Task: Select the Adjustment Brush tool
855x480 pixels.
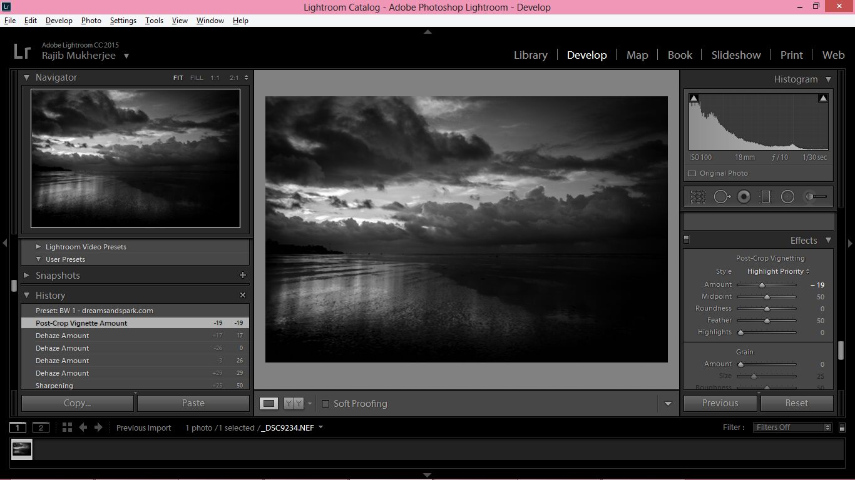Action: pos(815,197)
